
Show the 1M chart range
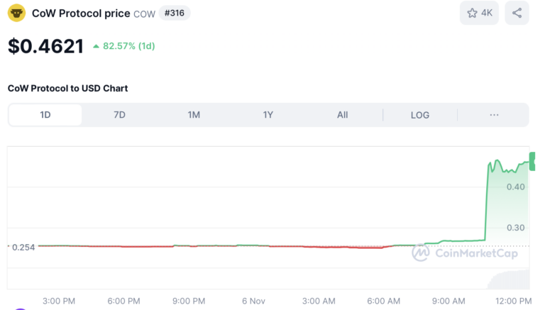(194, 115)
